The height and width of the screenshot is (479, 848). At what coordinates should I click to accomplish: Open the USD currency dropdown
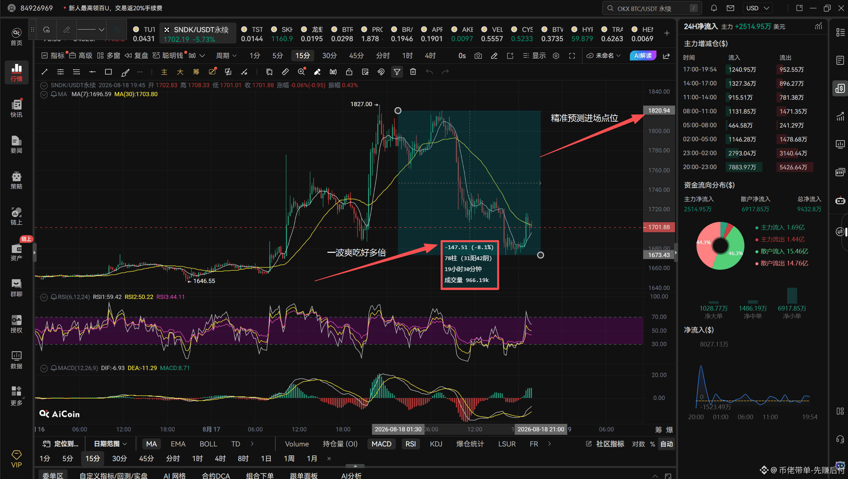[x=758, y=8]
